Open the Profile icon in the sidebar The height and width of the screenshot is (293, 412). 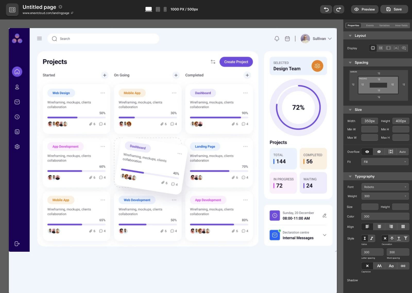17,87
